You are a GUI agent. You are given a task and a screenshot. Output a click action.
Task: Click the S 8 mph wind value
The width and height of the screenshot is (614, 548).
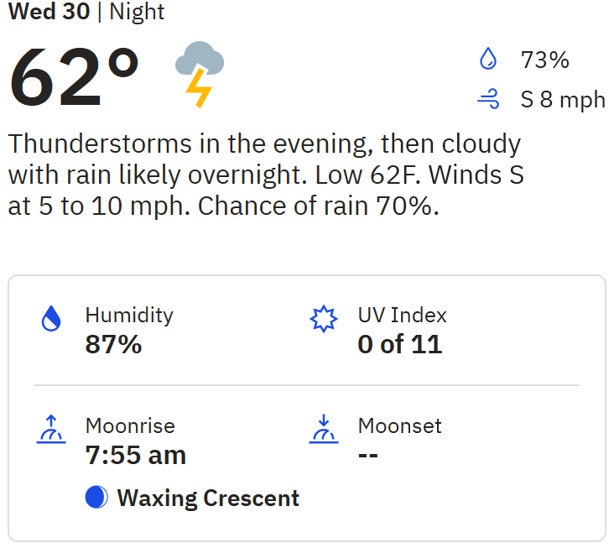click(562, 100)
